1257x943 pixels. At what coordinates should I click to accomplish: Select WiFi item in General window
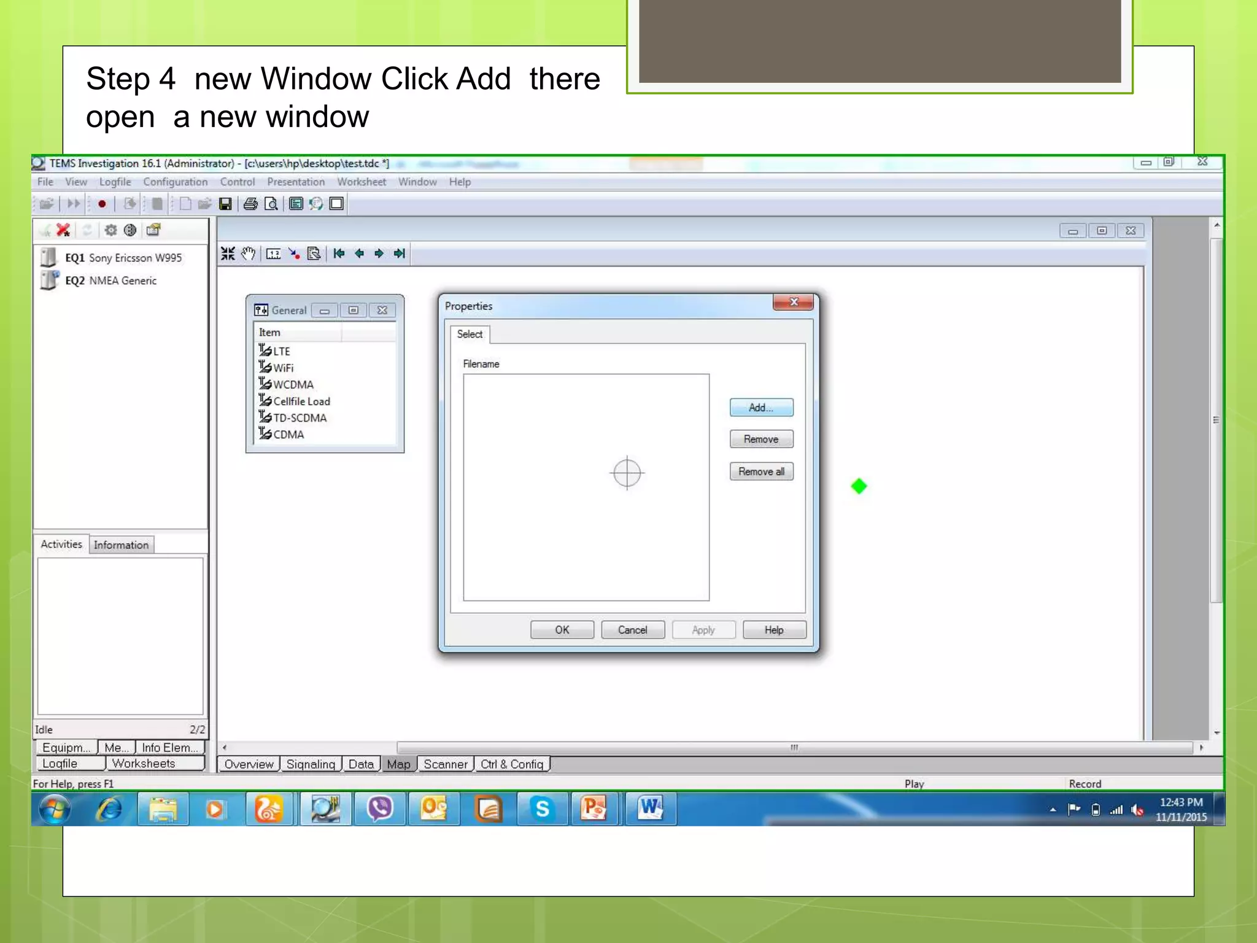coord(276,367)
